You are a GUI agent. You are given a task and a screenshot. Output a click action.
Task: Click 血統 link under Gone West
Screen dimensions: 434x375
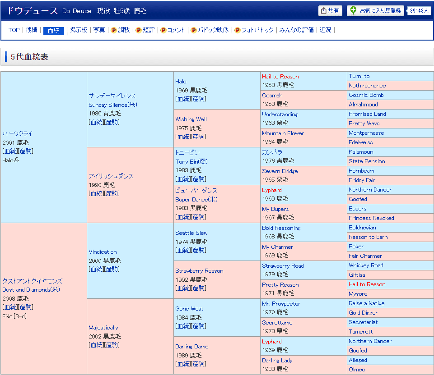click(x=183, y=326)
